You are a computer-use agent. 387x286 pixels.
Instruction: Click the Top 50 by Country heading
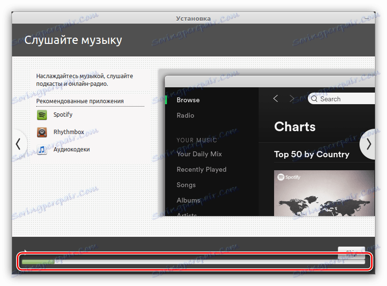pyautogui.click(x=312, y=154)
